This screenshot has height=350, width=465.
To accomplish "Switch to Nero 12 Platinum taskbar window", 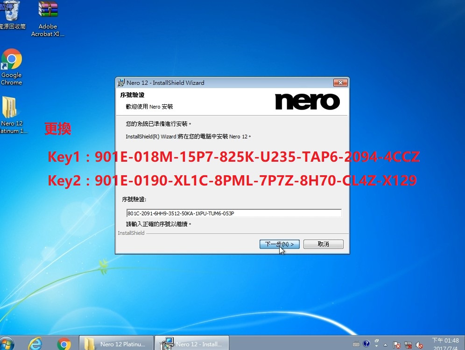I will coord(116,343).
